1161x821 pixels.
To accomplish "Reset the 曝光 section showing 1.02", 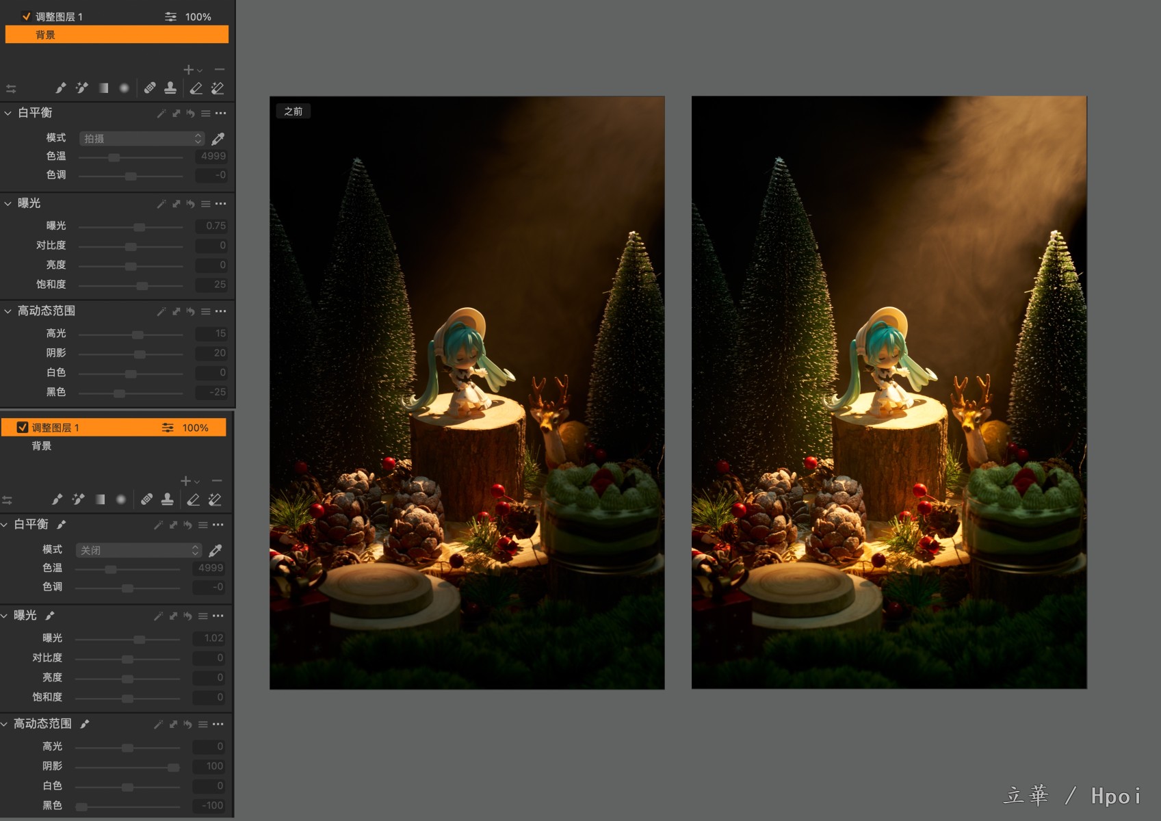I will [x=187, y=616].
